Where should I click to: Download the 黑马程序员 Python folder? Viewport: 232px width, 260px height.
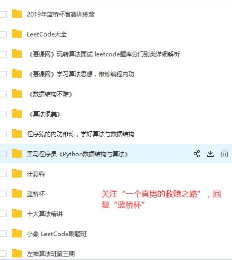point(210,154)
